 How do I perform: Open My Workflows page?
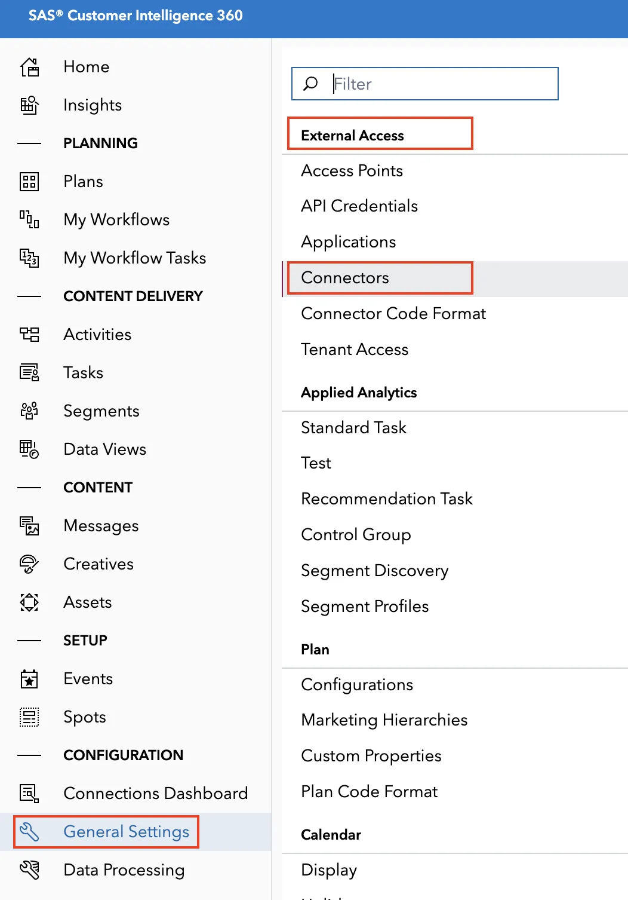(116, 220)
